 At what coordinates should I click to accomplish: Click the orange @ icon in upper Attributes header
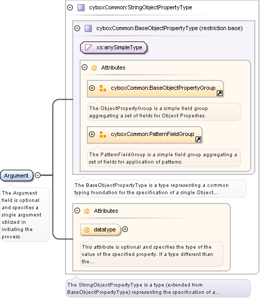coord(94,67)
